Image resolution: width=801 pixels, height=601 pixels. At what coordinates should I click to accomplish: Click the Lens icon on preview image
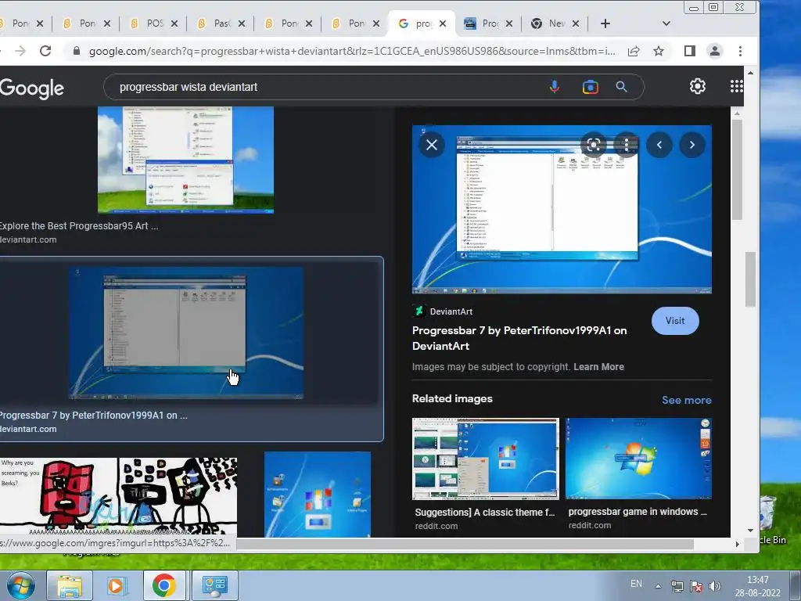click(x=593, y=145)
